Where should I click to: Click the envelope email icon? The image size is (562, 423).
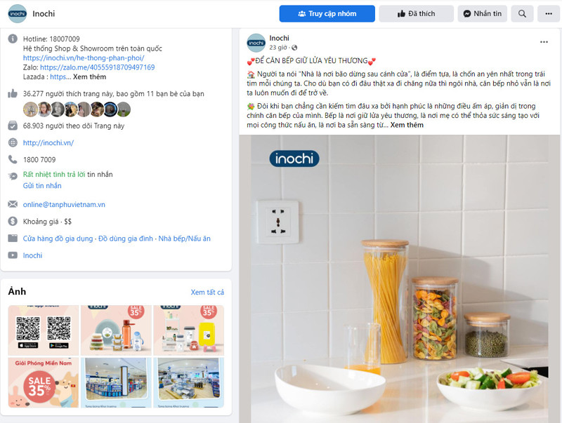tap(13, 204)
